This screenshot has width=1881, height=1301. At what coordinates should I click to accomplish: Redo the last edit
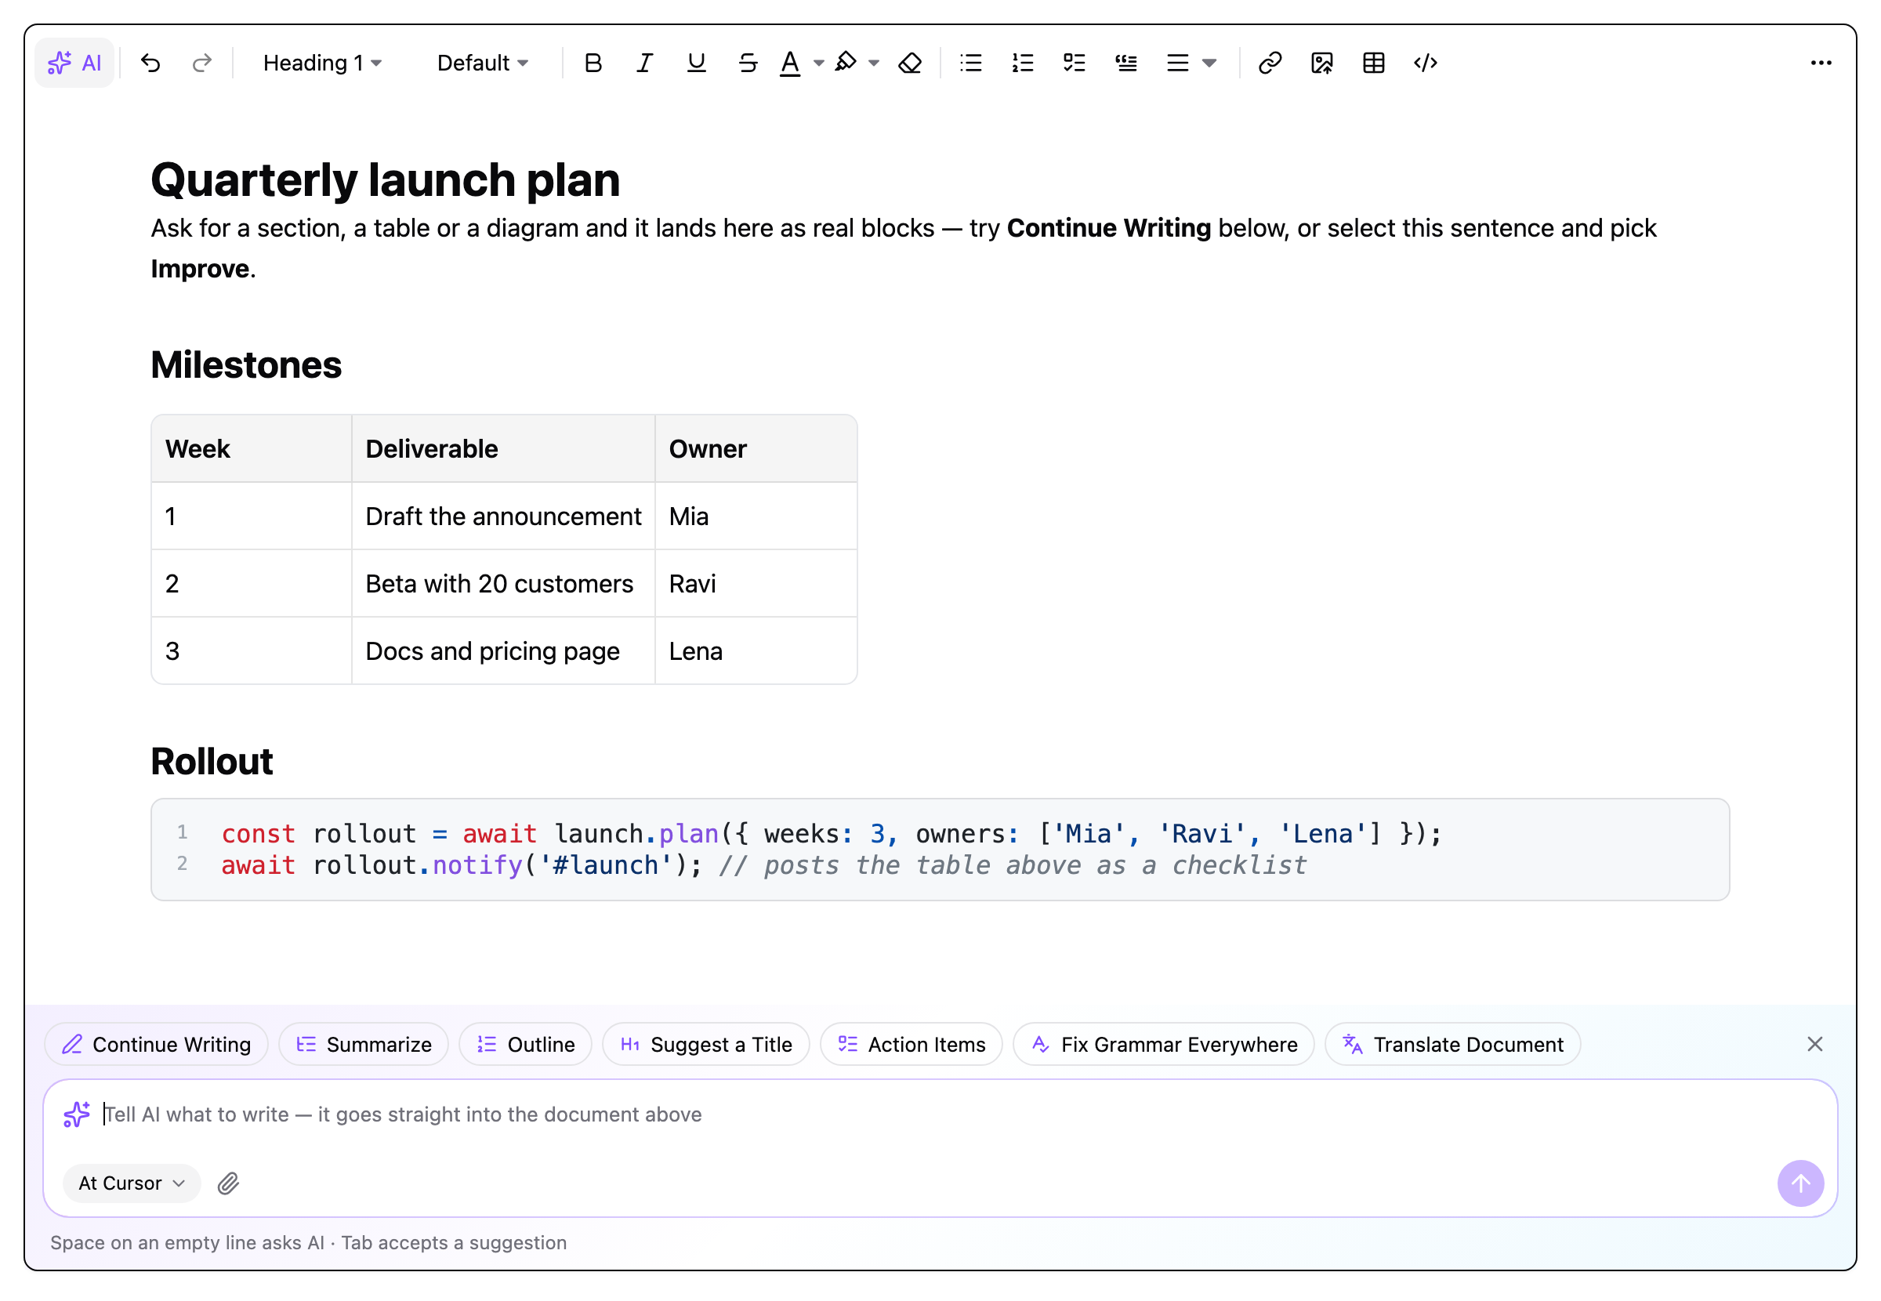pyautogui.click(x=202, y=63)
